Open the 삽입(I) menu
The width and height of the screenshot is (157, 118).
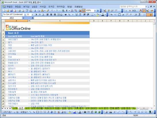point(35,7)
